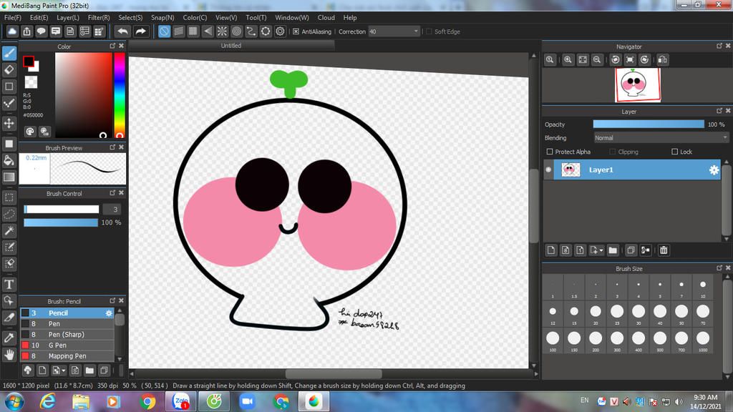Expand the add layer dropdown arrow
This screenshot has height=412, width=733.
click(601, 250)
